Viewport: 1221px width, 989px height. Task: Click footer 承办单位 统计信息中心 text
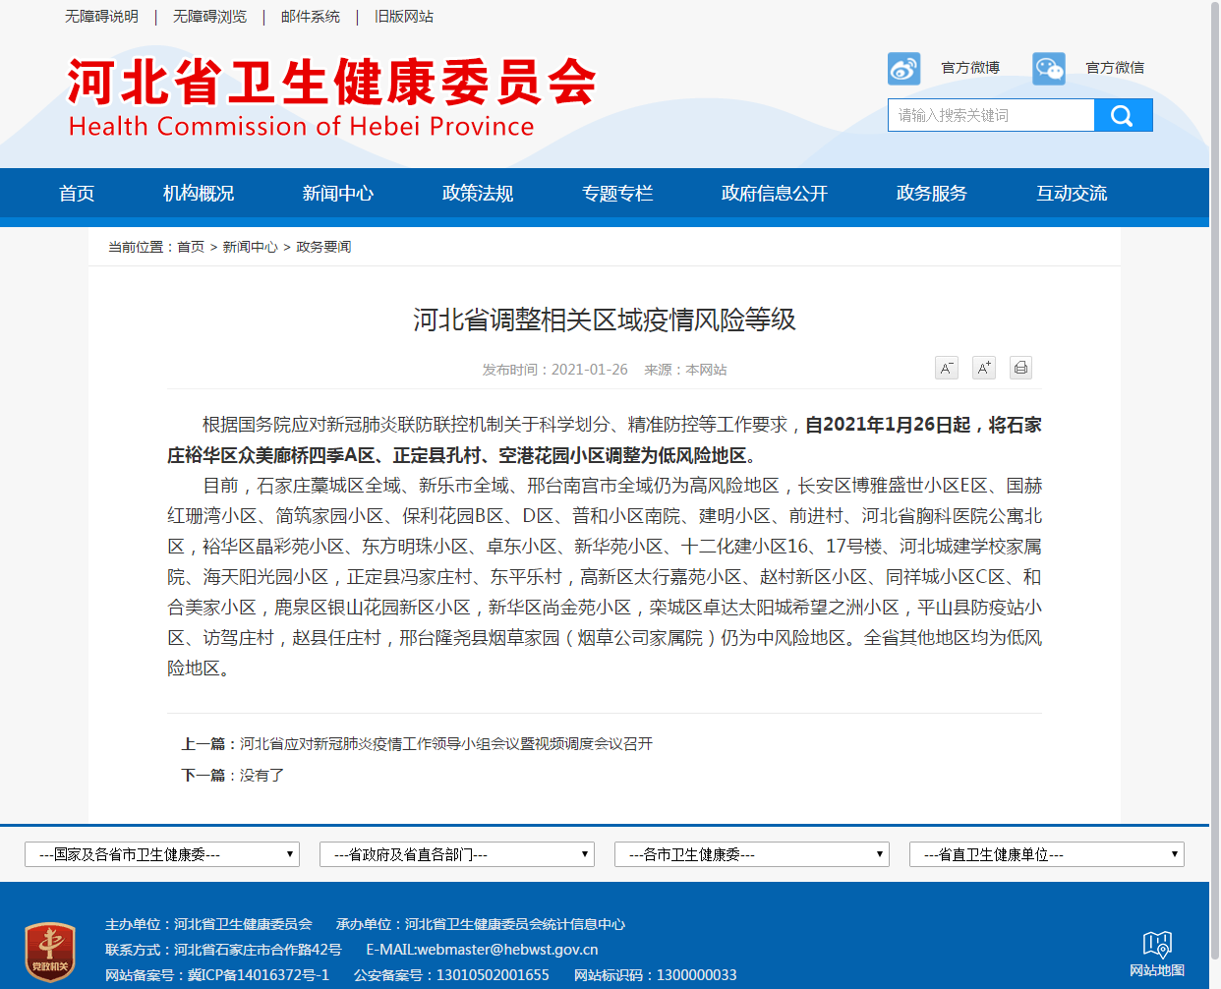click(481, 924)
